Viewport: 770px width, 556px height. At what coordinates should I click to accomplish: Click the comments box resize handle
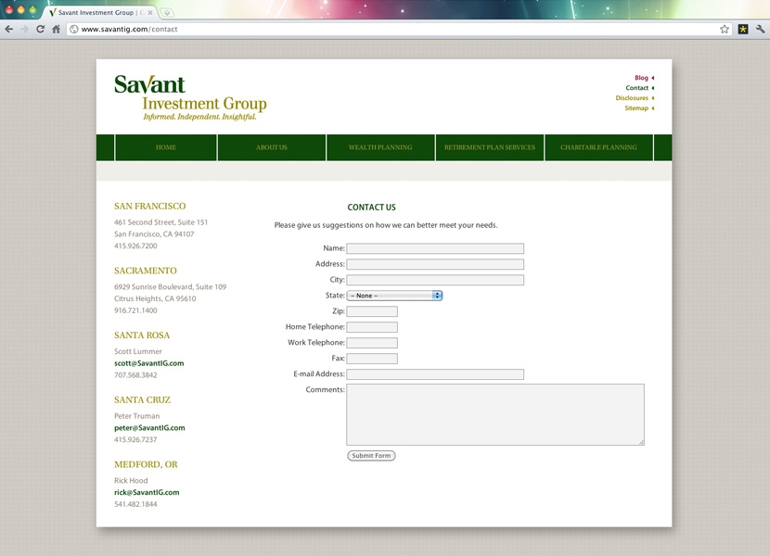tap(641, 442)
